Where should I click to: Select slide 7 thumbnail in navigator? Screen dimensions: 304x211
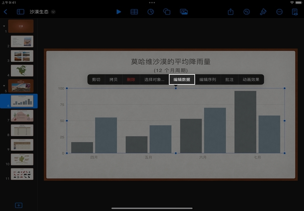[x=22, y=115]
